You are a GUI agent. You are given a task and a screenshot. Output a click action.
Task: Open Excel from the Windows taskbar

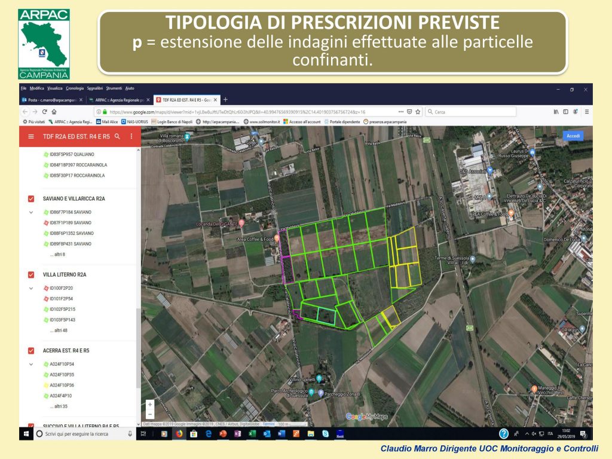pyautogui.click(x=252, y=434)
